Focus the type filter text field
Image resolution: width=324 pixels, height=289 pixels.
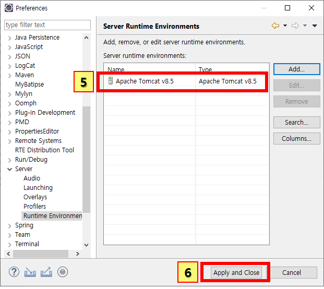(47, 25)
